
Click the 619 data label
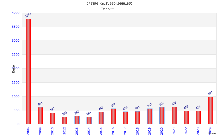(174, 103)
